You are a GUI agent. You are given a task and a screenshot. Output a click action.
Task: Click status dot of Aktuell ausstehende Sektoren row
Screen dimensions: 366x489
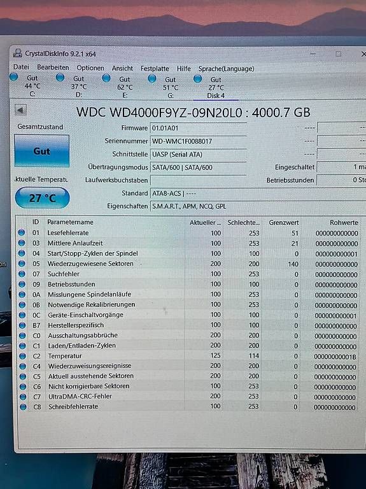click(23, 376)
